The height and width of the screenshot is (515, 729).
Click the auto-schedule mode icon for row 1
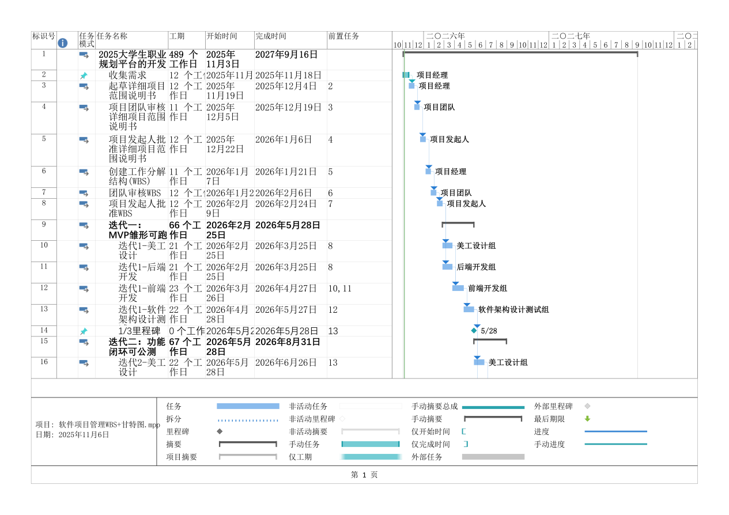click(x=84, y=55)
